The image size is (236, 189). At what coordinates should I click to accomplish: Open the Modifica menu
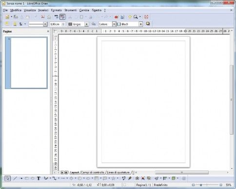(16, 10)
